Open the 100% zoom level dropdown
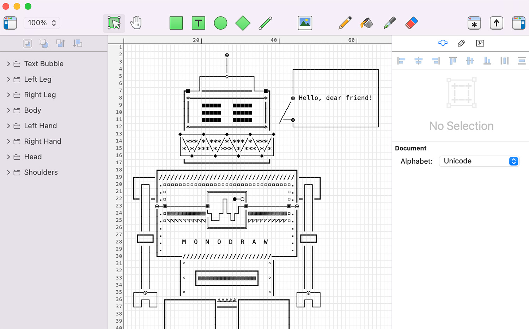Screen dimensions: 529x329 point(42,23)
